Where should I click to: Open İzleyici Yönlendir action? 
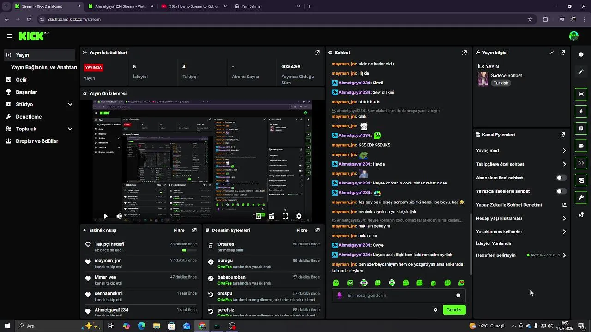tap(494, 243)
